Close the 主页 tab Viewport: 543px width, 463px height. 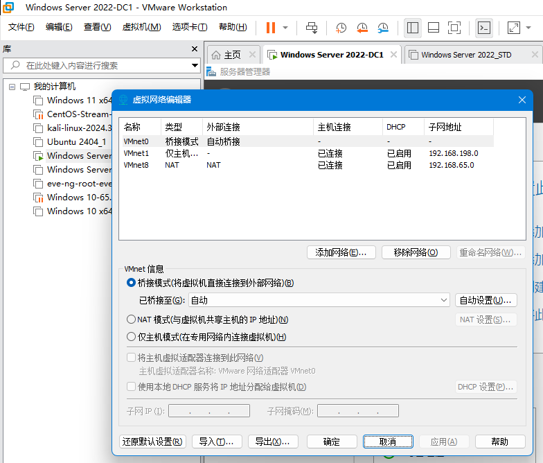coord(252,54)
